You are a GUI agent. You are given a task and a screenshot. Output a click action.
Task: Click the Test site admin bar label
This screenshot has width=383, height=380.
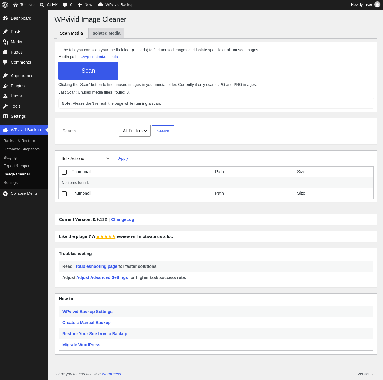tap(28, 5)
